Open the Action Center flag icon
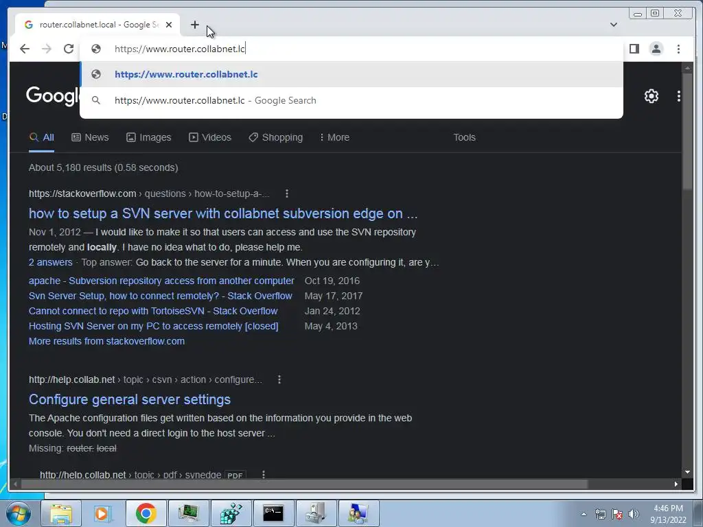703x527 pixels. 617,515
